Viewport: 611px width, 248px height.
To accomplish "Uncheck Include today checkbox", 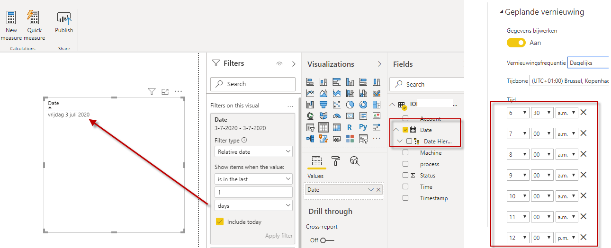I will click(x=219, y=221).
